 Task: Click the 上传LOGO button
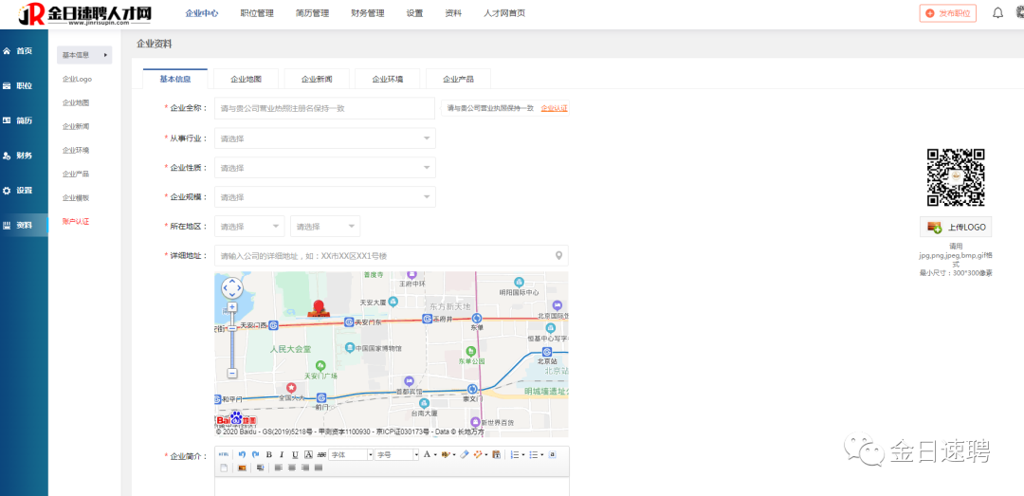click(x=956, y=227)
